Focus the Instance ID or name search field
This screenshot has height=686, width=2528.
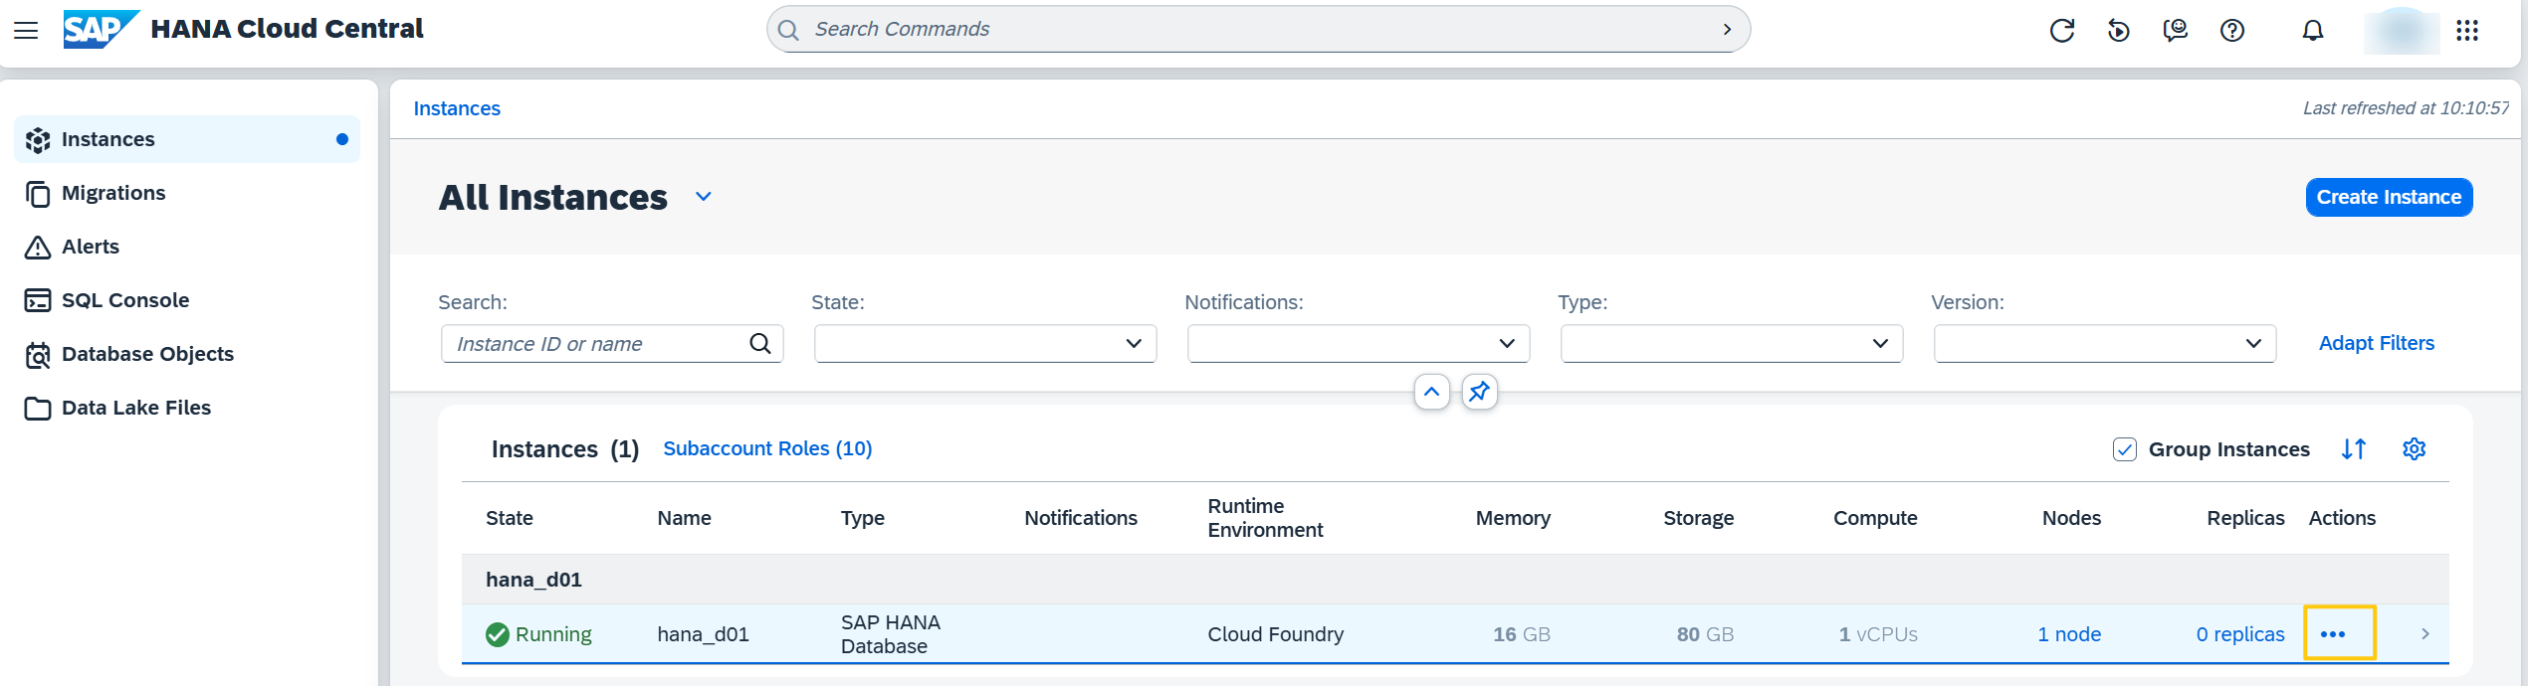612,343
